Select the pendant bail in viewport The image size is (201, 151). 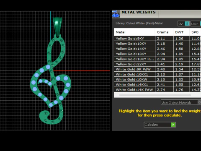click(x=57, y=27)
